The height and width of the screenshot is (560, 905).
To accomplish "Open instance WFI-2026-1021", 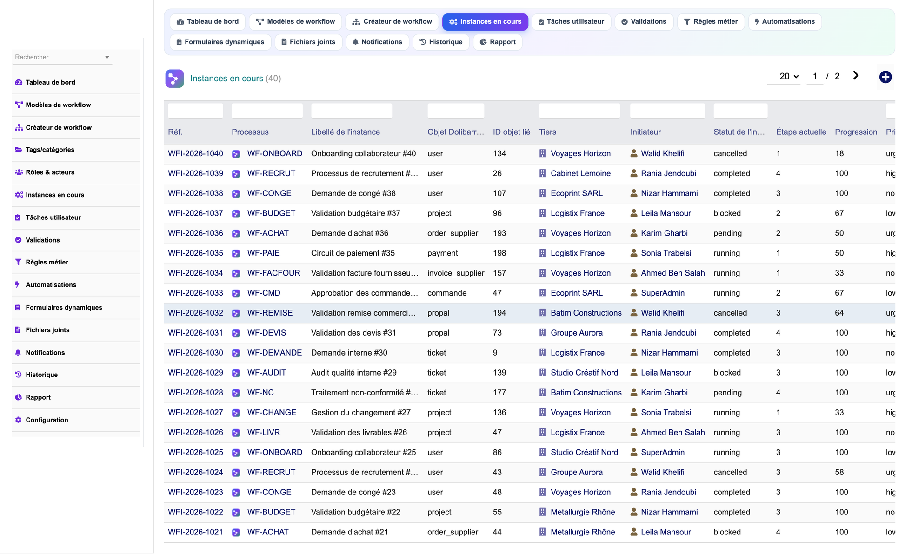I will pos(195,532).
